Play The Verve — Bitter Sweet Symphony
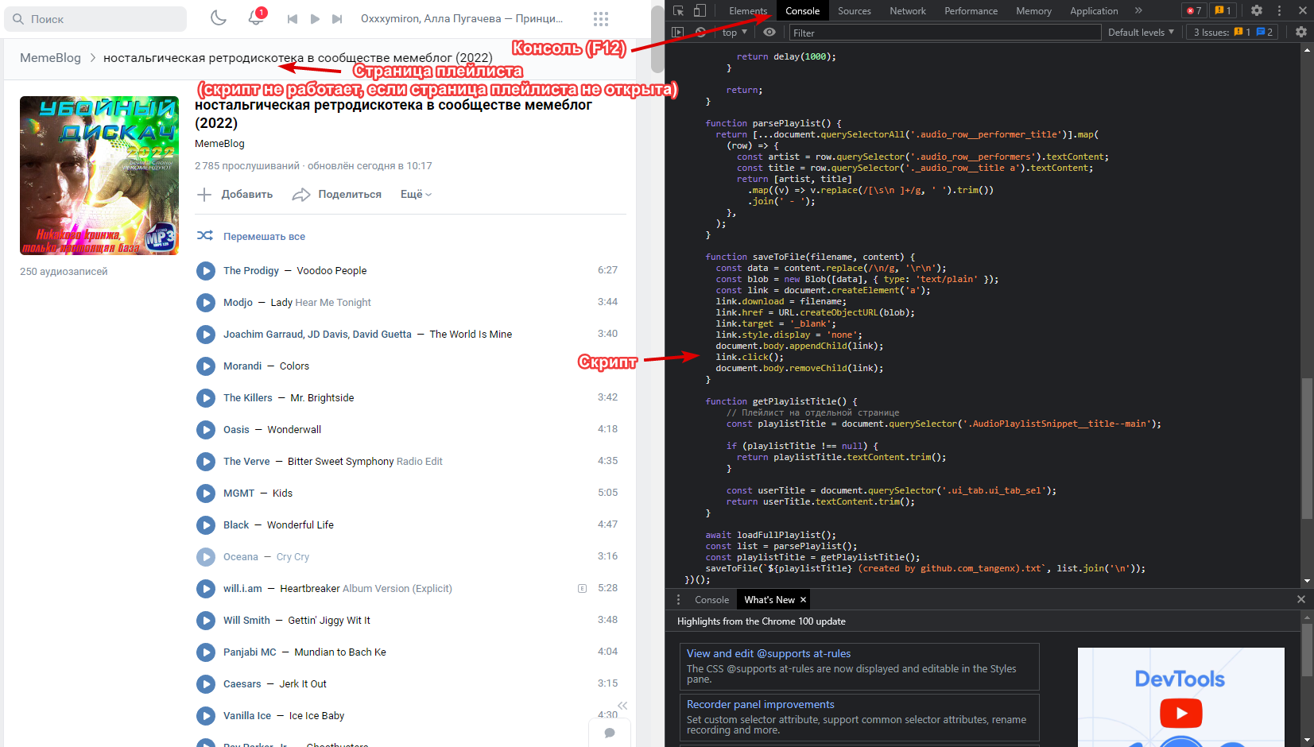1314x747 pixels. tap(206, 462)
